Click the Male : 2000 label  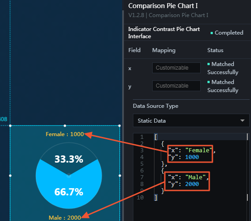(x=65, y=218)
